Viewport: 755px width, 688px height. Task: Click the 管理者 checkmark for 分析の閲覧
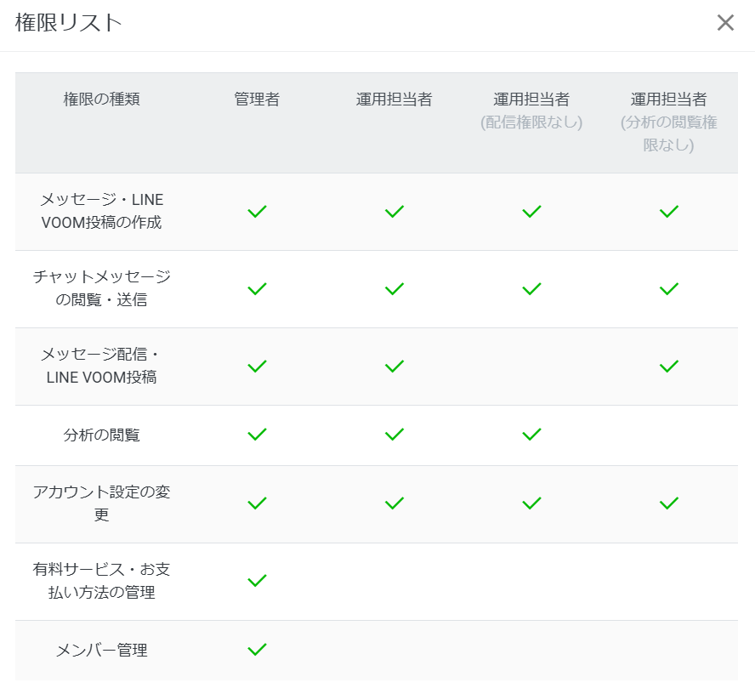[257, 435]
